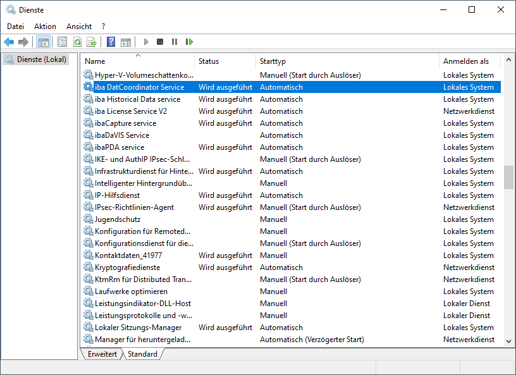This screenshot has height=375, width=516.
Task: Select Konfigurationsdienst für die... service
Action: pyautogui.click(x=292, y=243)
